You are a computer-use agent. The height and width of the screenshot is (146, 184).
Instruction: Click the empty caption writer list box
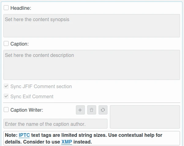point(145,117)
